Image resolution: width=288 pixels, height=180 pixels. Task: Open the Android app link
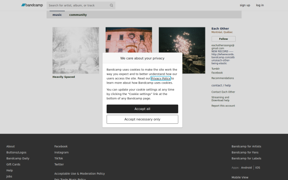coord(246,168)
